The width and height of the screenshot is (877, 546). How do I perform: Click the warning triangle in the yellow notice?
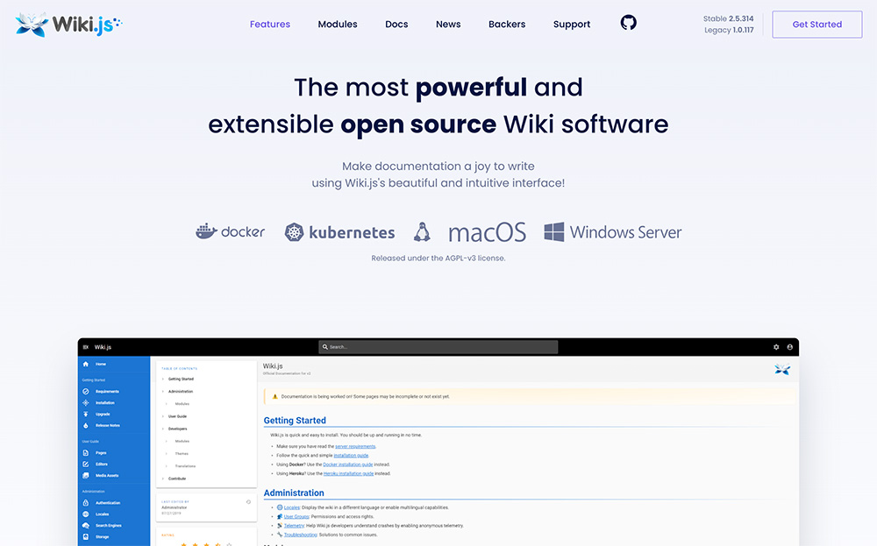click(x=275, y=396)
